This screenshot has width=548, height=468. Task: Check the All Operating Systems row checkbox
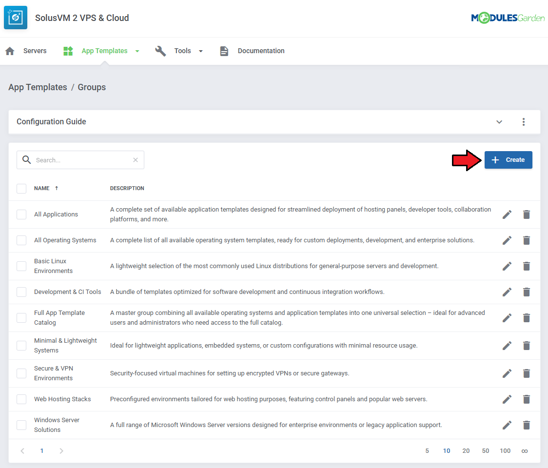[x=21, y=240]
